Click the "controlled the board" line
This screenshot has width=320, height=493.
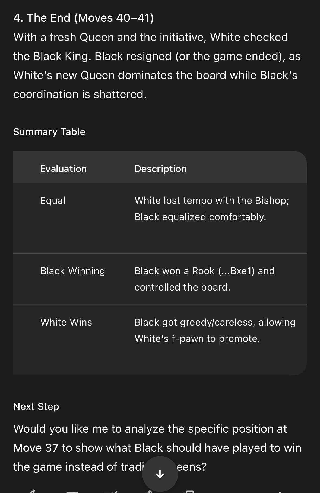coord(182,287)
